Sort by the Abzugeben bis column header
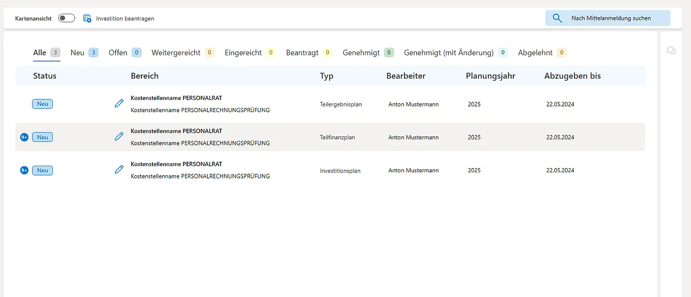This screenshot has height=297, width=691. [572, 76]
